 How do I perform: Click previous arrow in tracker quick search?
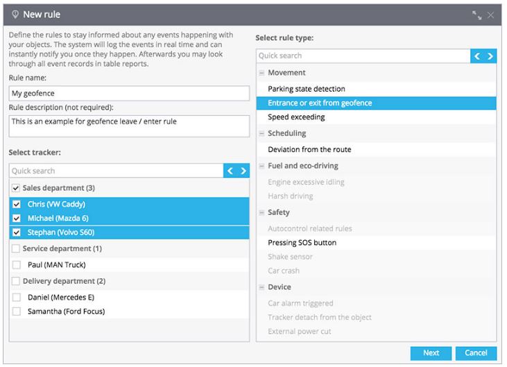point(230,171)
